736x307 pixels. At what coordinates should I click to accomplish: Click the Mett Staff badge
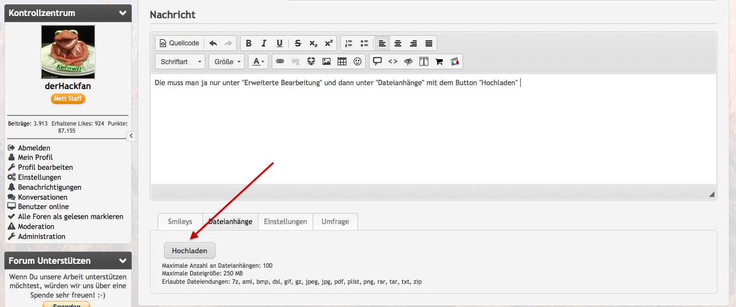click(x=68, y=98)
